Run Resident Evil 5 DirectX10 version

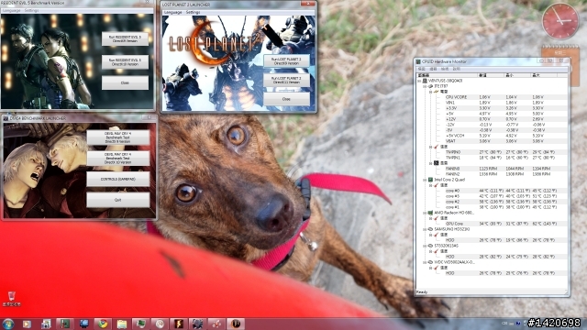click(x=125, y=62)
